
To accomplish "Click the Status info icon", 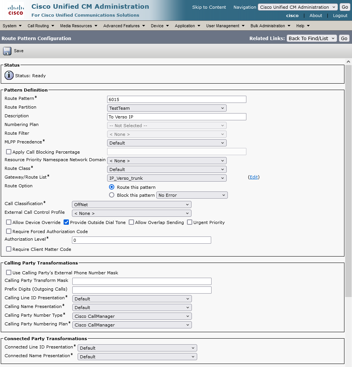I will (x=9, y=75).
